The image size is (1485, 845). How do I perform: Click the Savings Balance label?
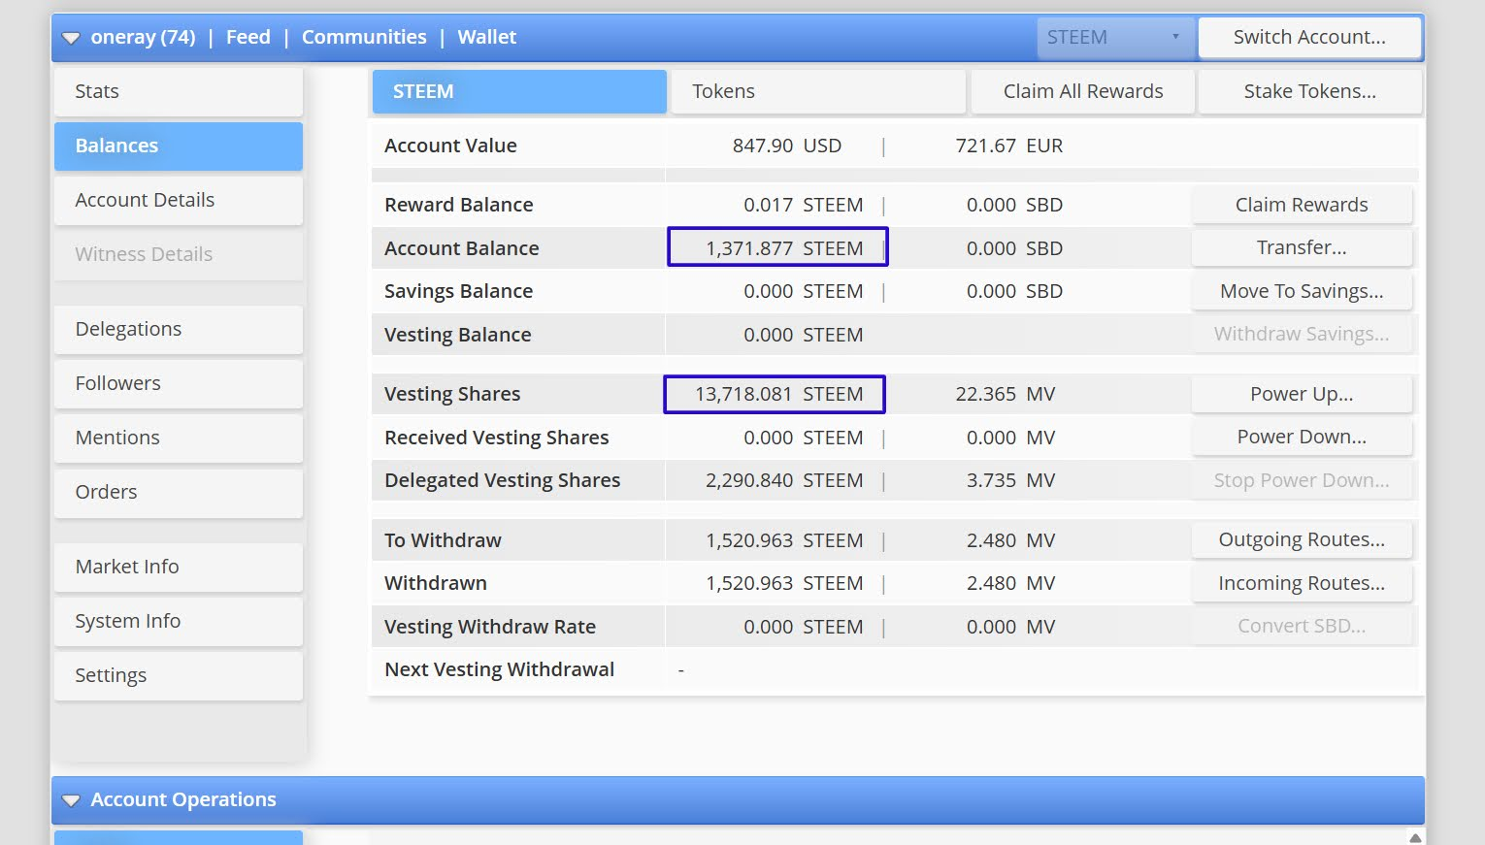pyautogui.click(x=459, y=291)
